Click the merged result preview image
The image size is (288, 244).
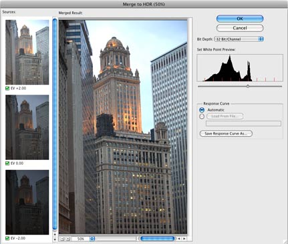point(123,127)
